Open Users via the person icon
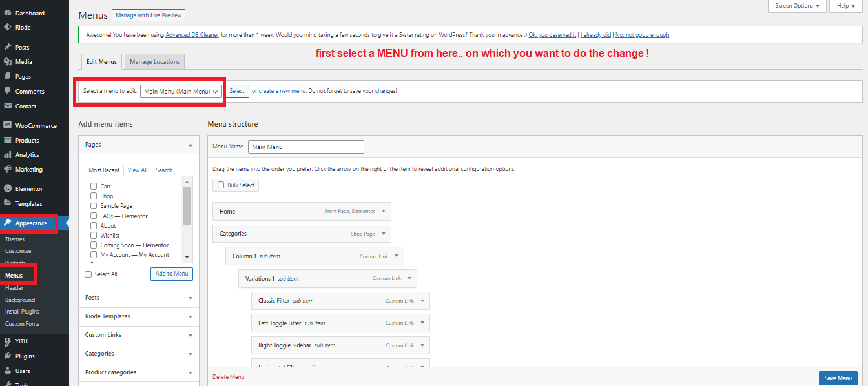The width and height of the screenshot is (868, 386). [x=8, y=371]
